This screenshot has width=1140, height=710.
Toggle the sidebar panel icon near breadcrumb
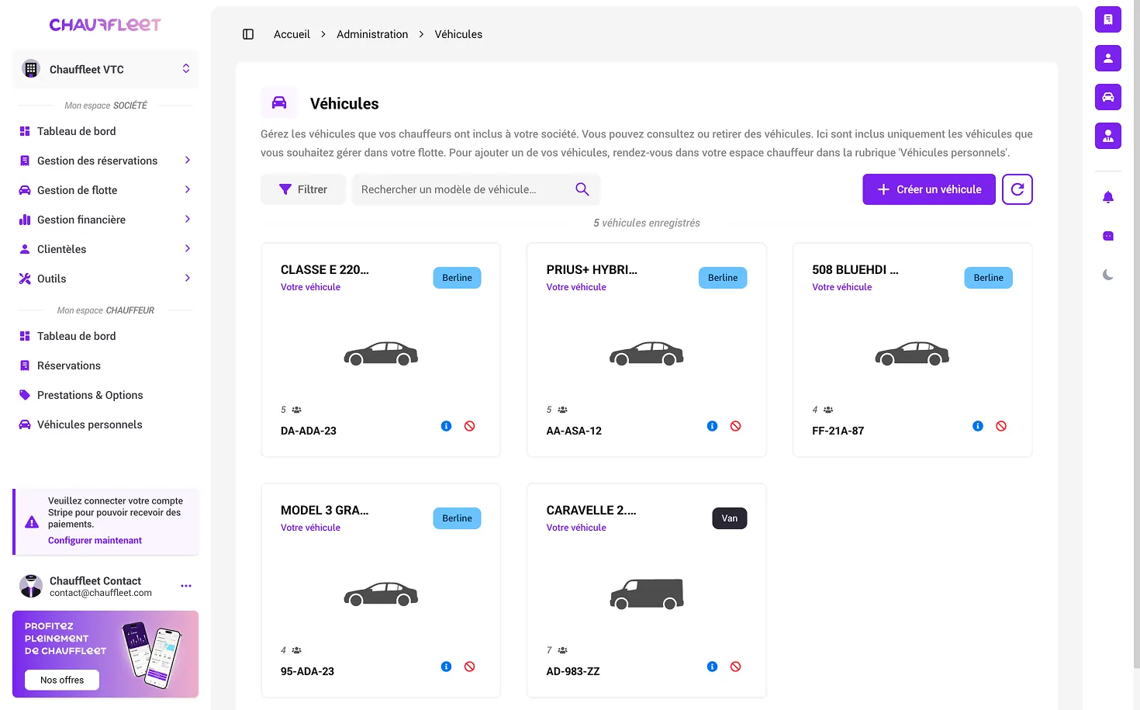[x=247, y=34]
